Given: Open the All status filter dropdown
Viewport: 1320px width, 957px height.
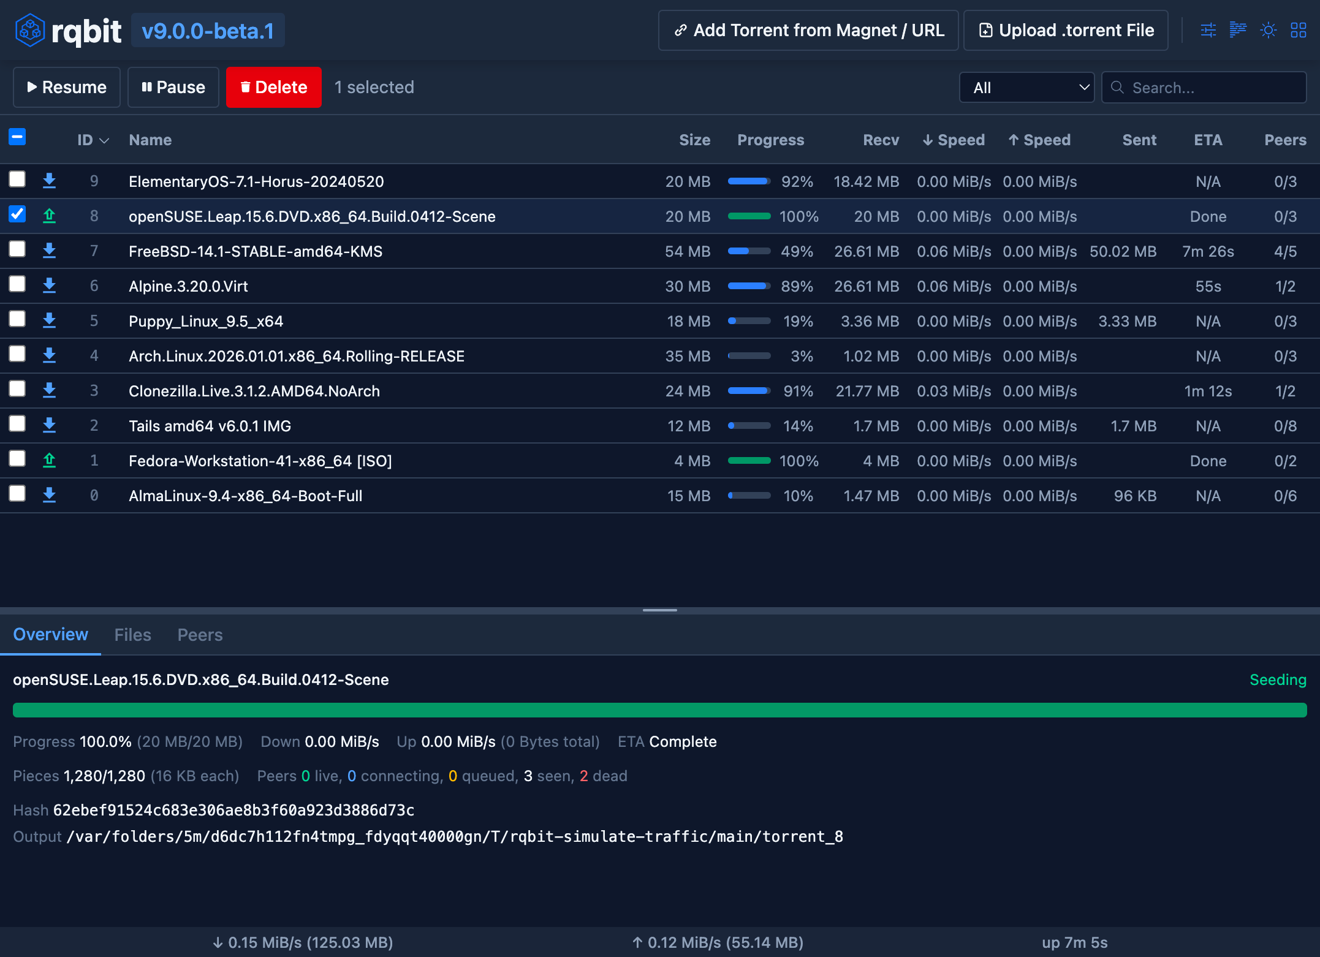Looking at the screenshot, I should [x=1026, y=88].
